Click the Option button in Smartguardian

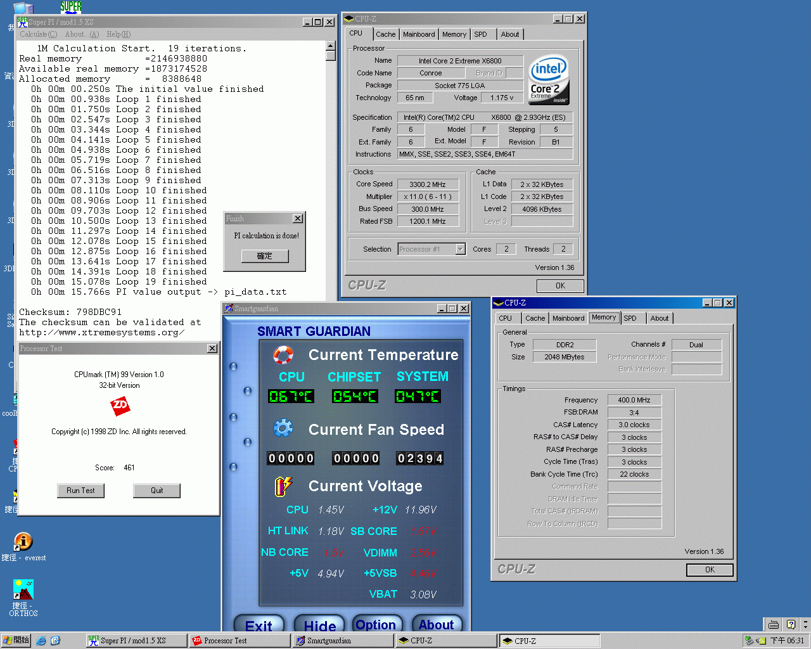376,625
